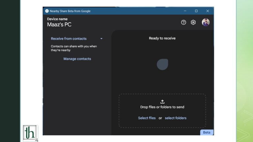Maximize the Nearby Share window
This screenshot has height=142, width=253.
[x=196, y=11]
